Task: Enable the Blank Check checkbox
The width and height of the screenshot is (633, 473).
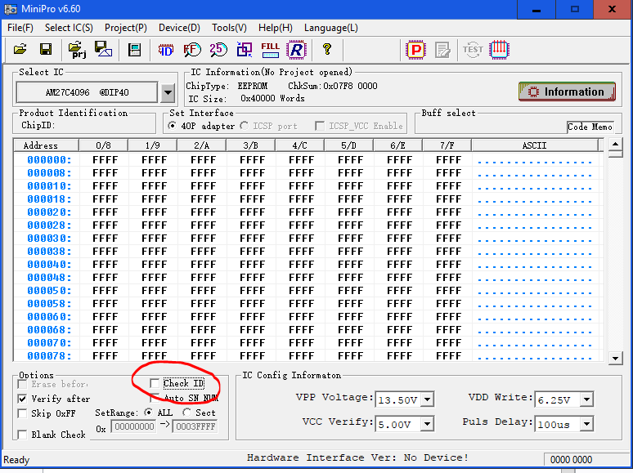Action: coord(23,435)
